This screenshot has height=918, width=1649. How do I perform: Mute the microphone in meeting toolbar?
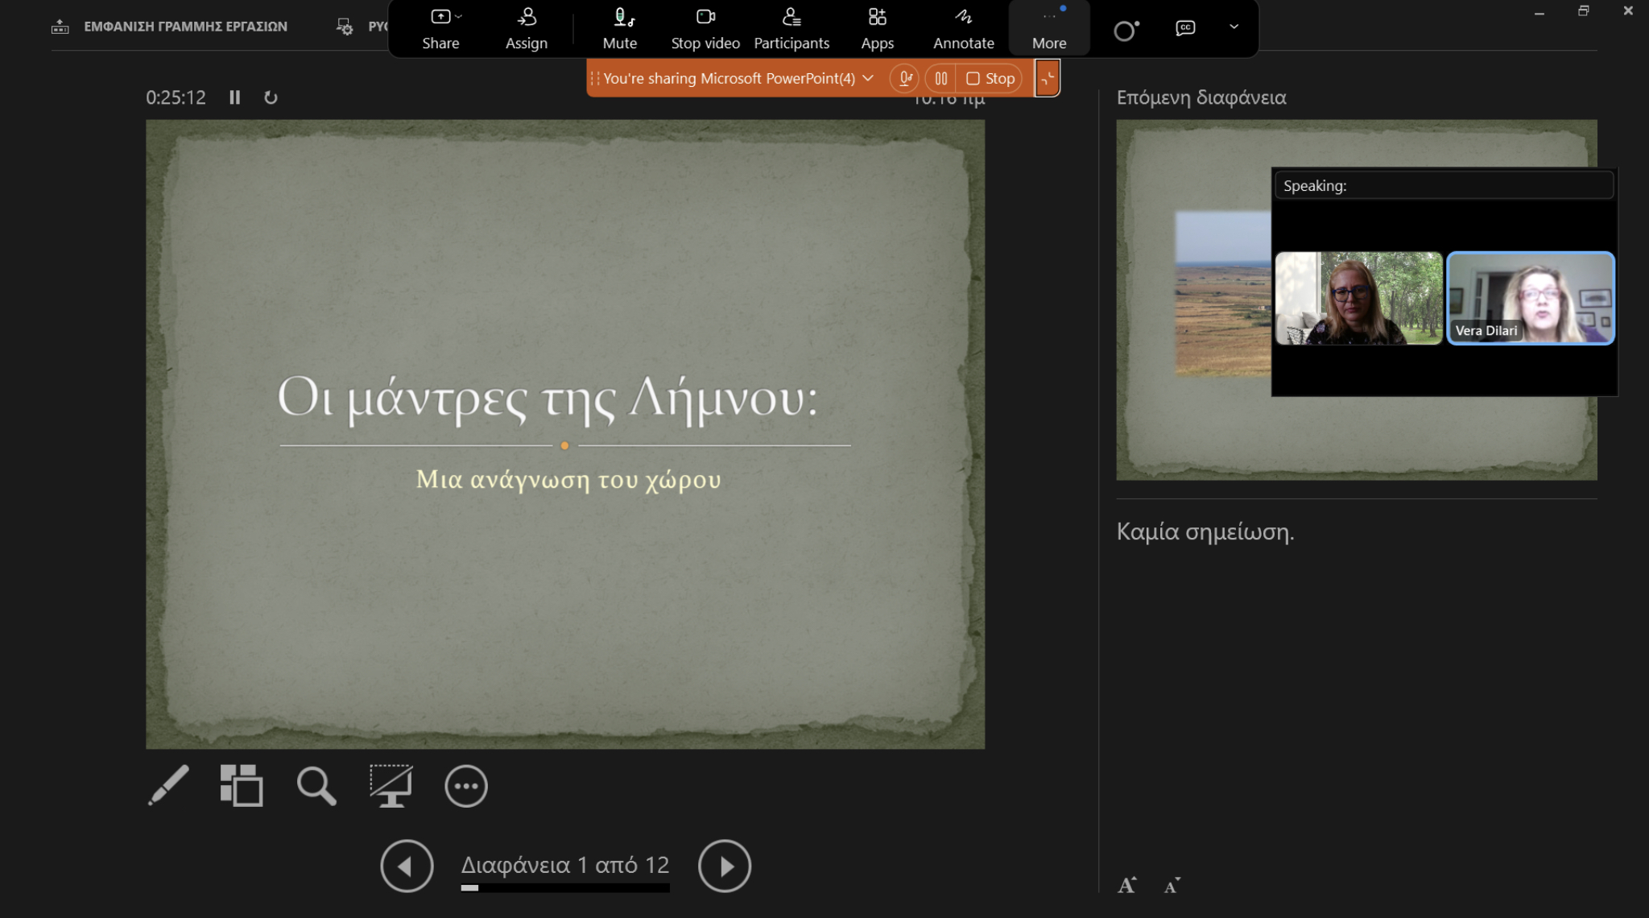619,28
